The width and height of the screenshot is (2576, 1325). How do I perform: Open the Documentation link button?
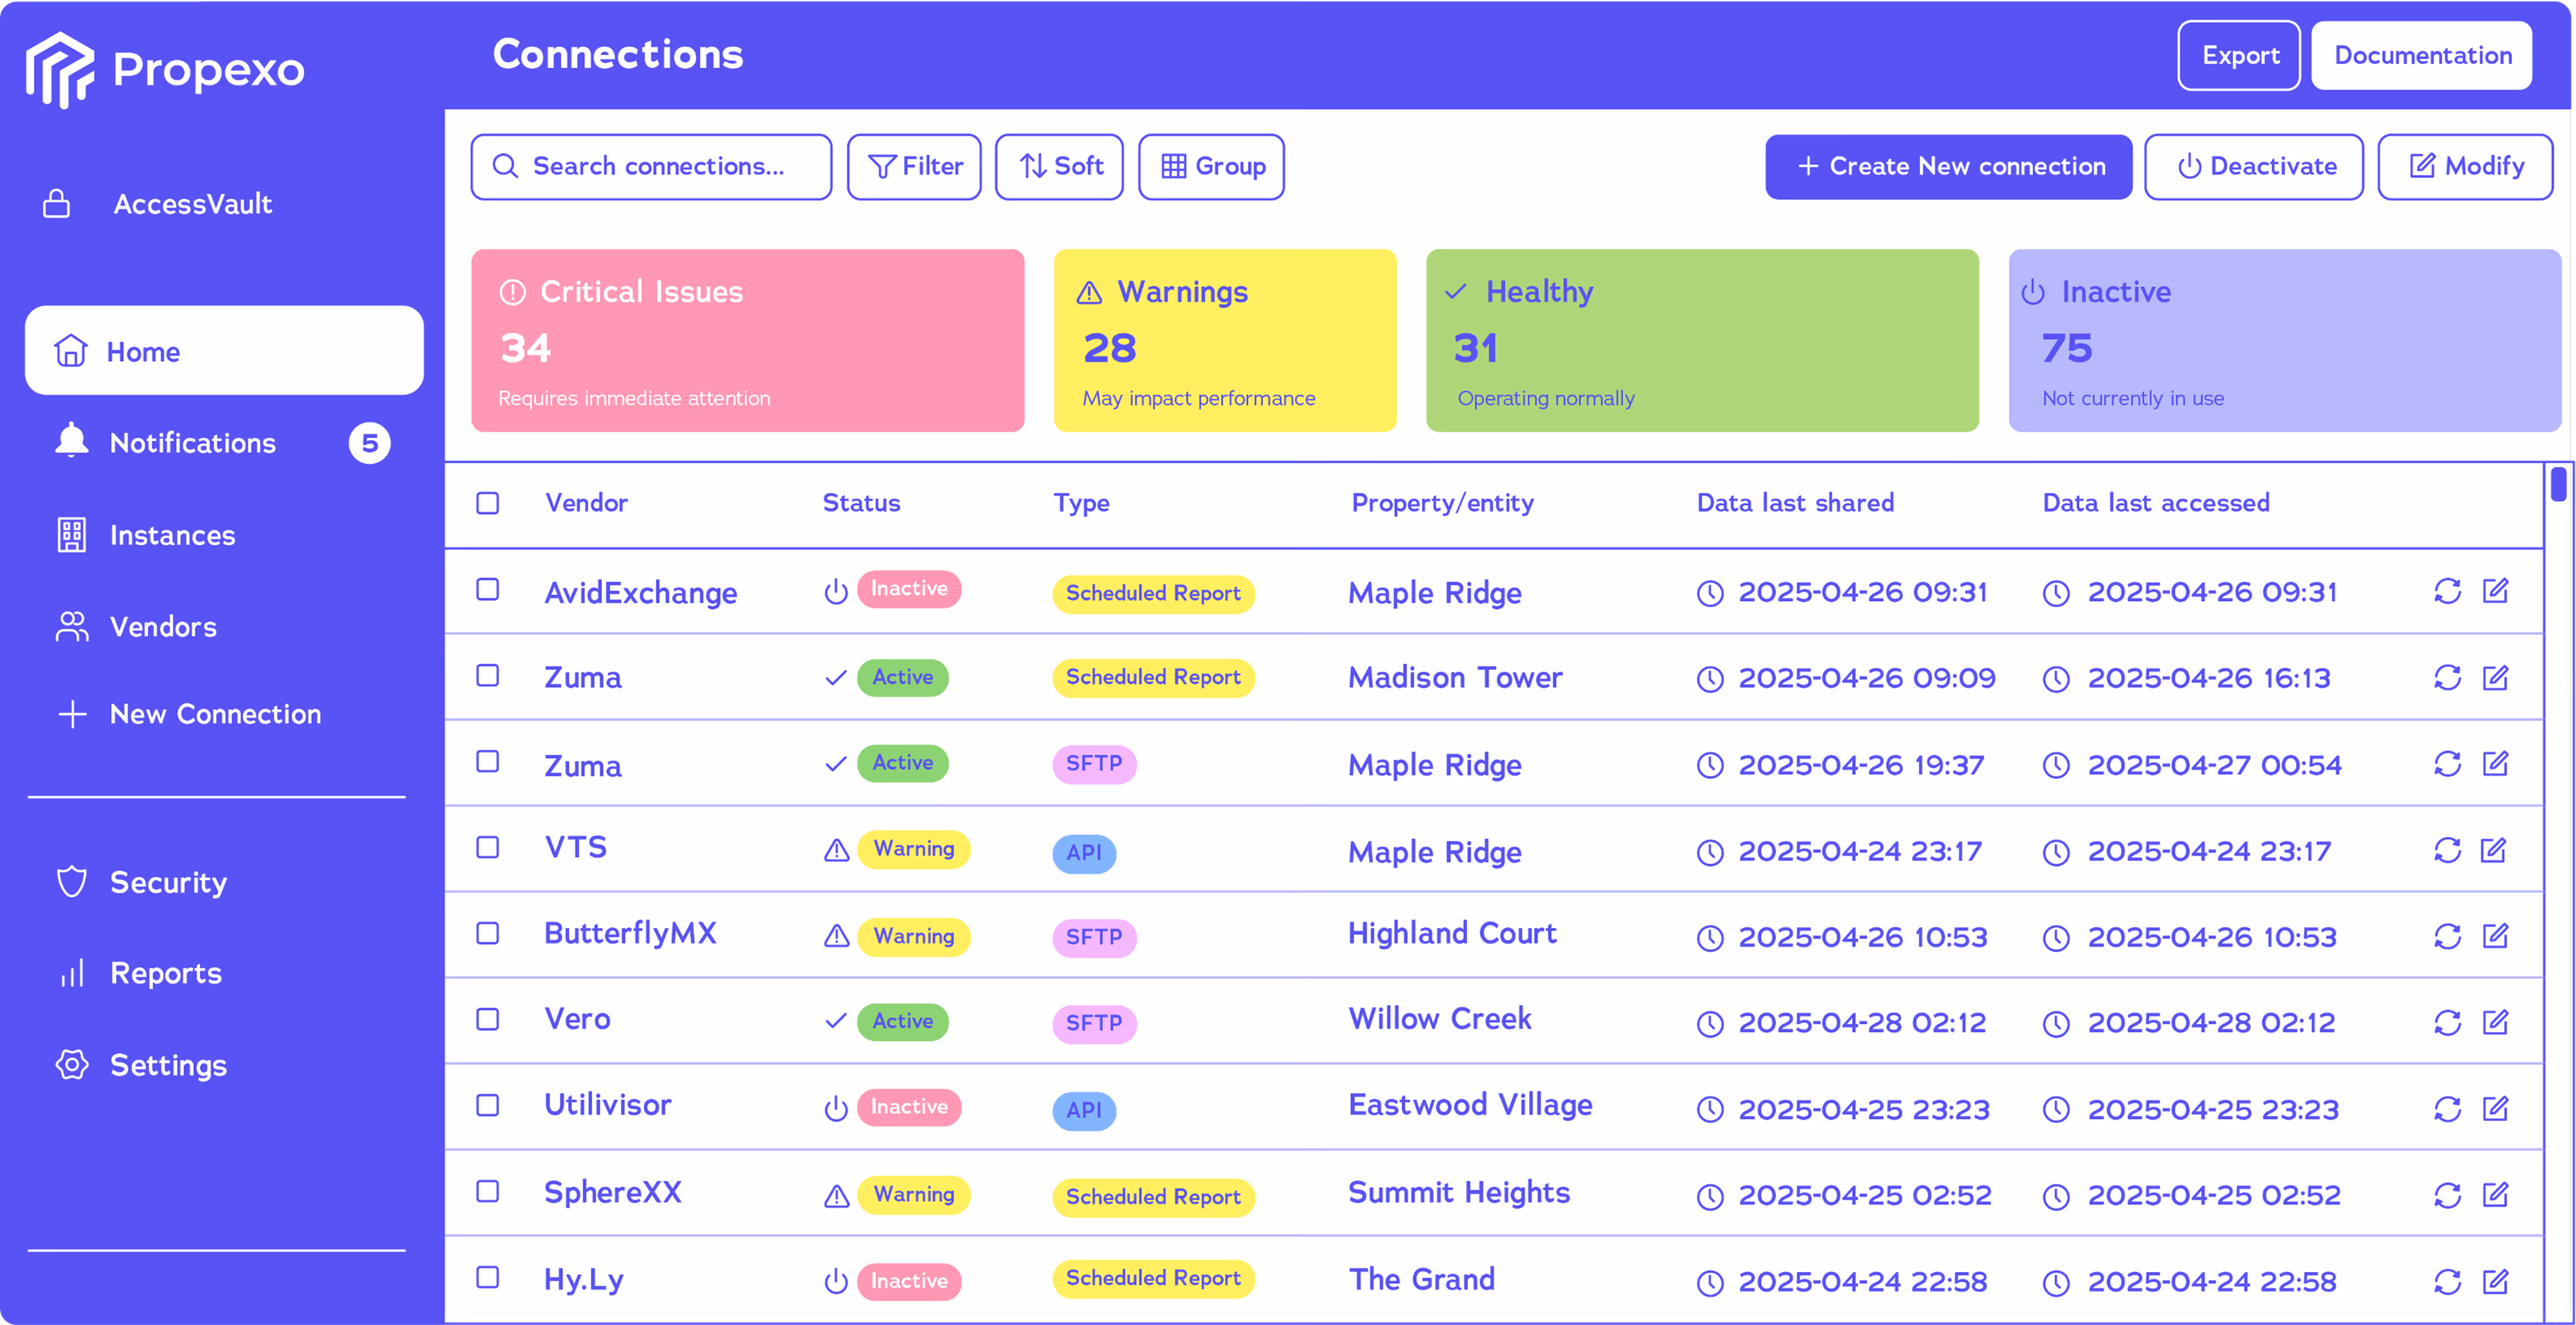2421,55
